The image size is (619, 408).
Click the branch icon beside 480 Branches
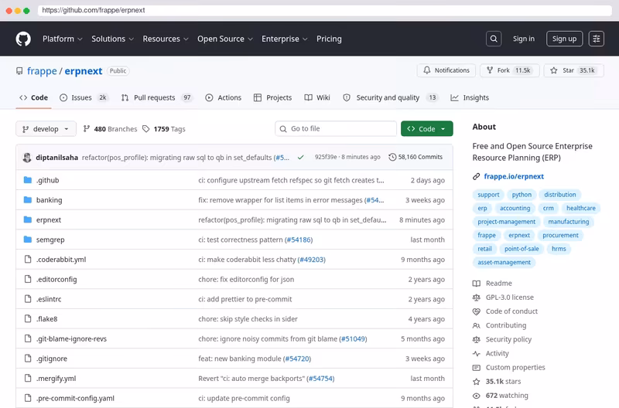[x=87, y=129]
